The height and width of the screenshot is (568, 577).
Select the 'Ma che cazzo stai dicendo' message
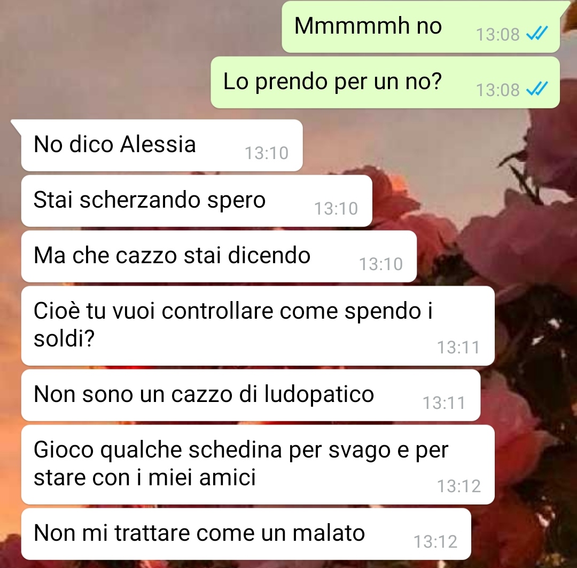pos(219,256)
